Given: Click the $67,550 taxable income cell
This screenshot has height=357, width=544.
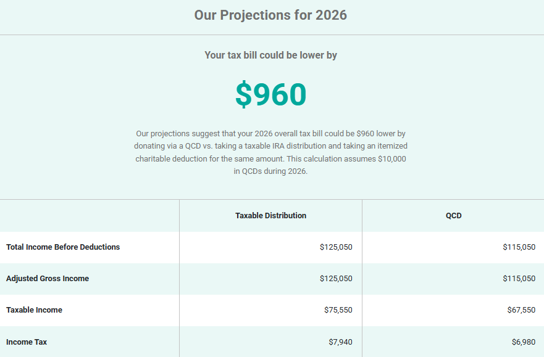Looking at the screenshot, I should coord(521,310).
